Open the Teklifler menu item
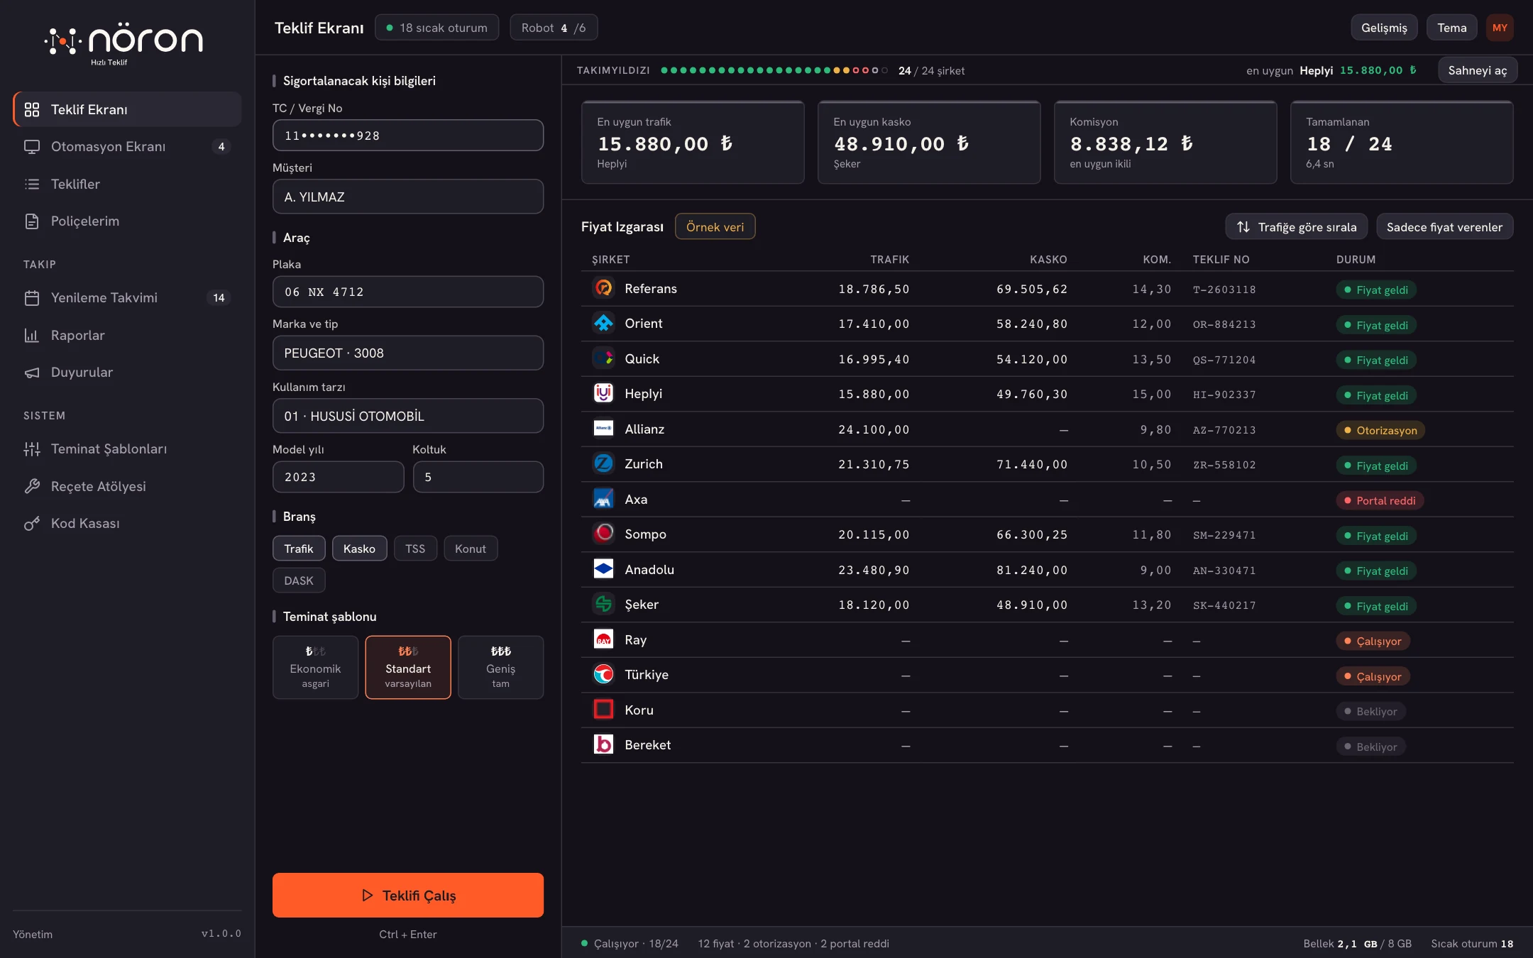The height and width of the screenshot is (958, 1533). click(x=128, y=185)
